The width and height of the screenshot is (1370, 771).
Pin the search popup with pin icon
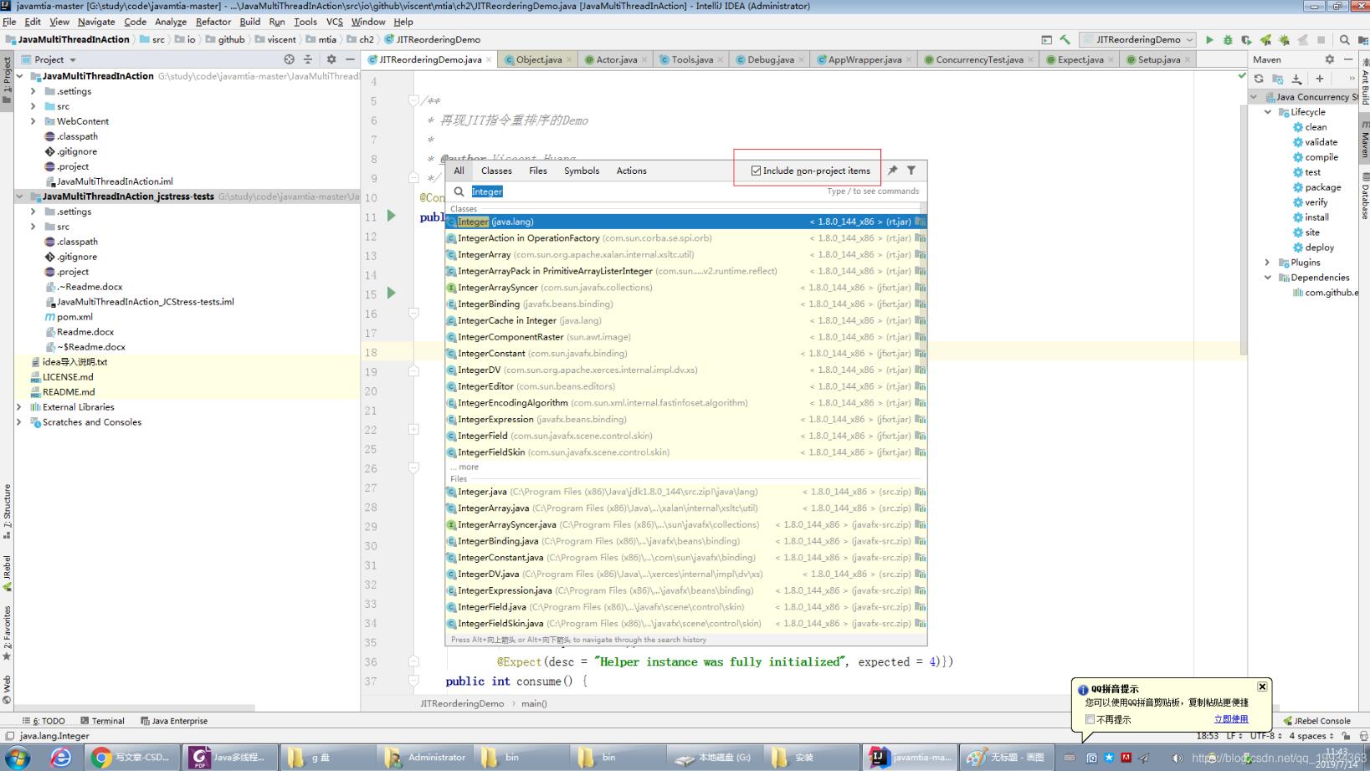coord(893,171)
